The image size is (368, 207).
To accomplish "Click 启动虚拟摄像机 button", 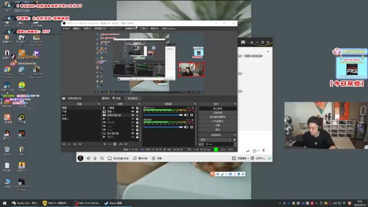I will [218, 117].
